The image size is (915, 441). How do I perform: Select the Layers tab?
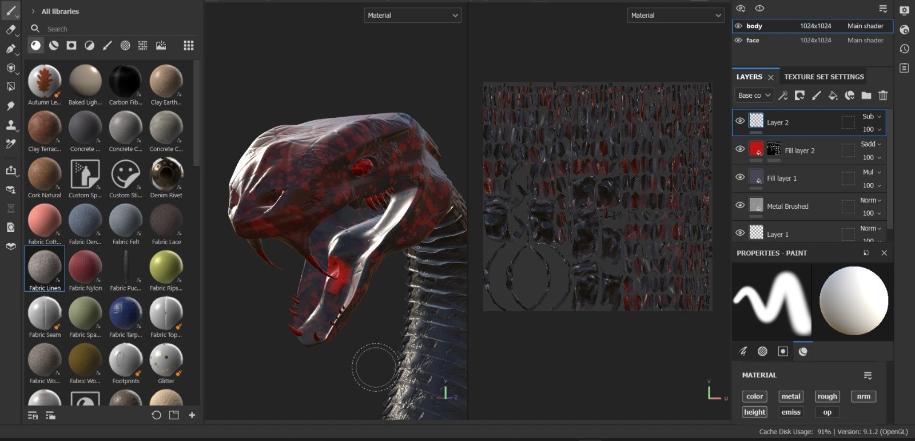click(749, 77)
